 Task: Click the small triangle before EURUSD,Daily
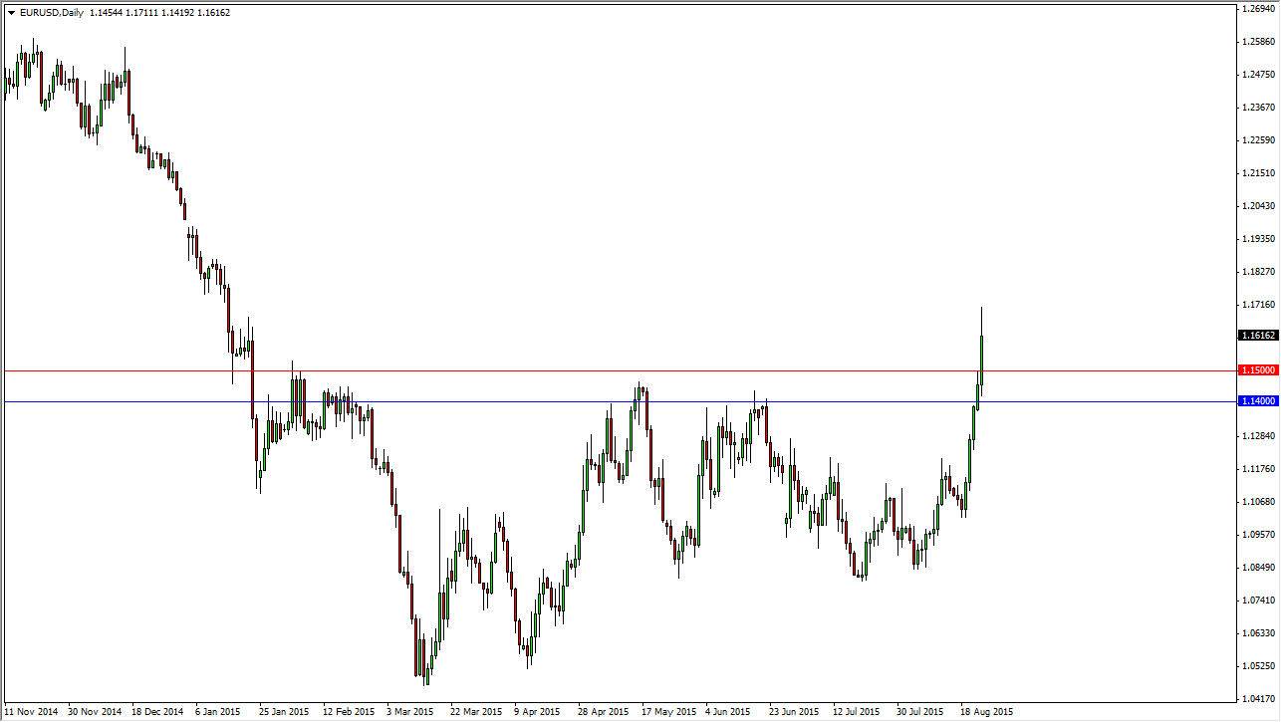(x=11, y=13)
